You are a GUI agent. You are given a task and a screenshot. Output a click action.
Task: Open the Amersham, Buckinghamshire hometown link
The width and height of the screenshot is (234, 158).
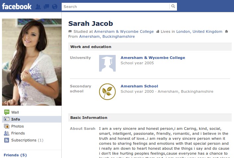point(107,36)
